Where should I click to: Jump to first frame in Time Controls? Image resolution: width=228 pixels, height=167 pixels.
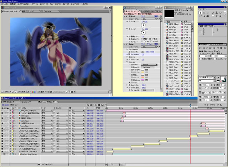coord(200,48)
